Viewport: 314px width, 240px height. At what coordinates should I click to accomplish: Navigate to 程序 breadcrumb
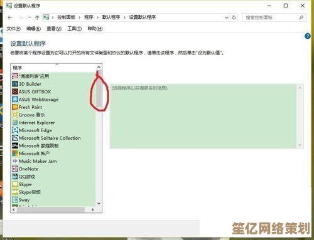[89, 18]
